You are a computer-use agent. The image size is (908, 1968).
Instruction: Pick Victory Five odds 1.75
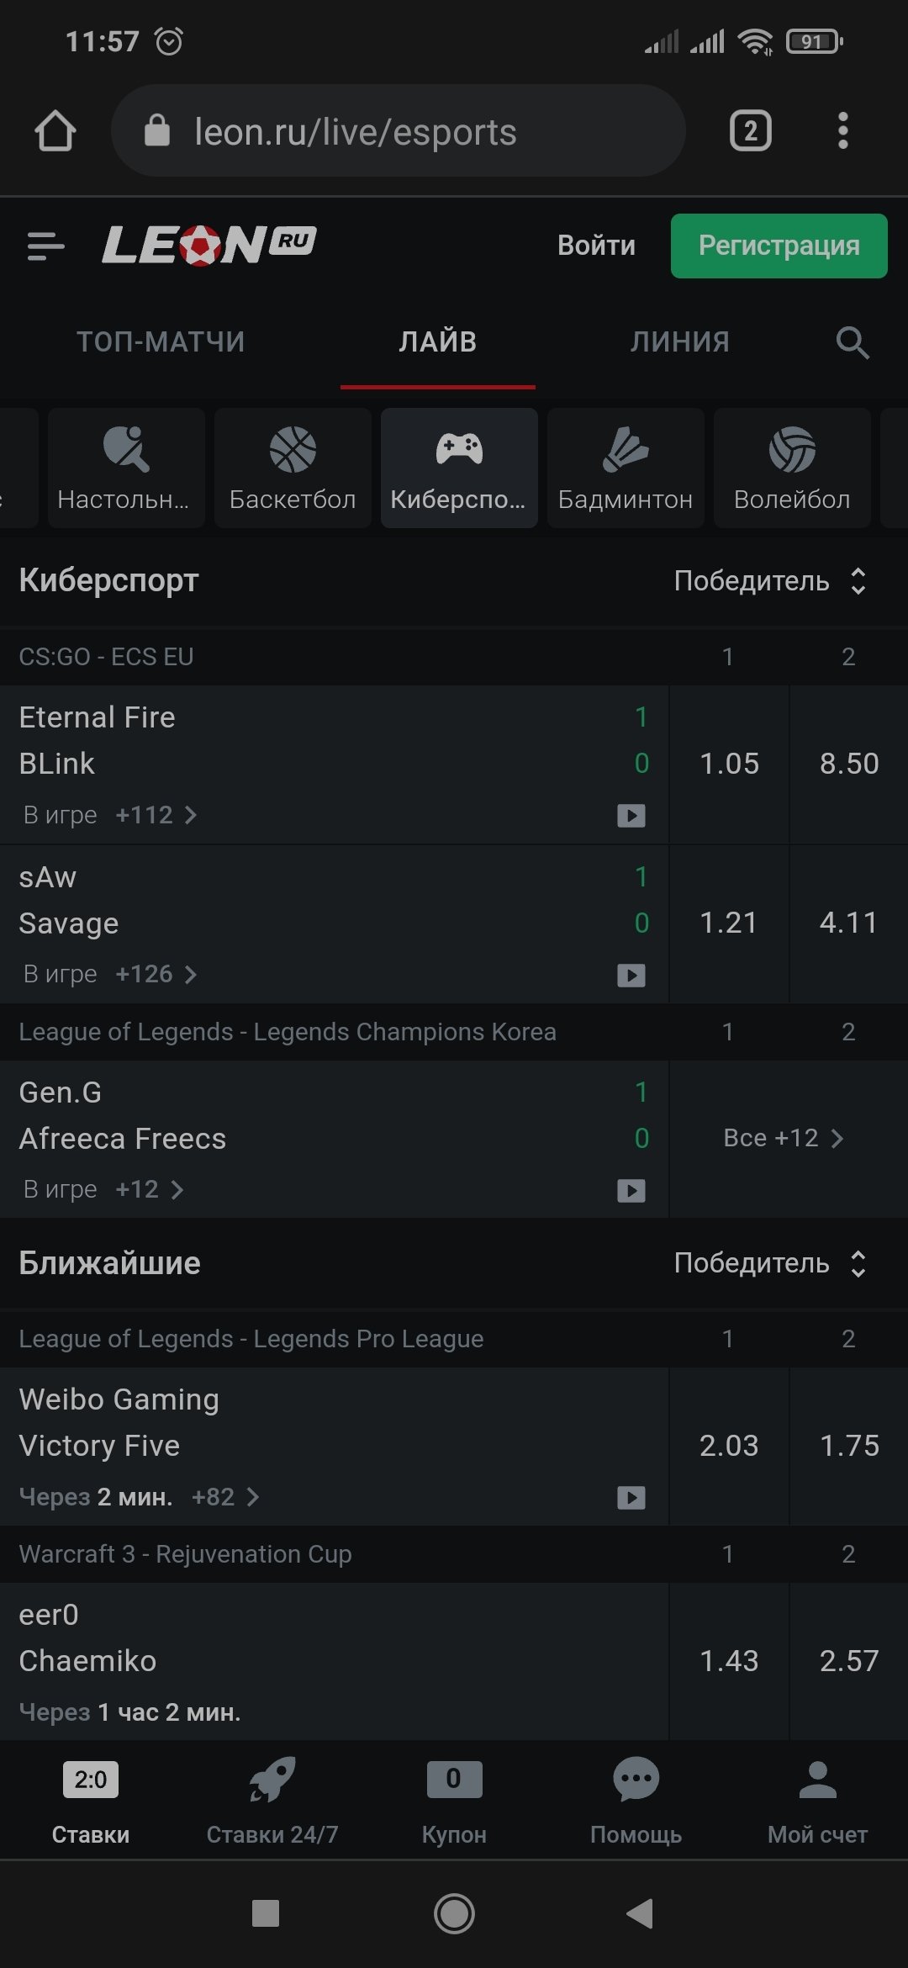(849, 1446)
